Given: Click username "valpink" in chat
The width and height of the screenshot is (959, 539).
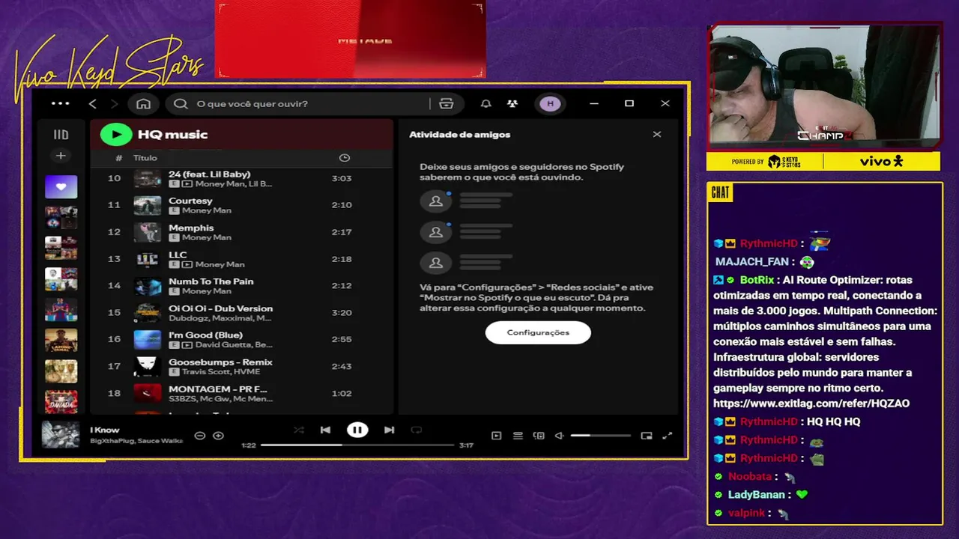Looking at the screenshot, I should (x=746, y=513).
